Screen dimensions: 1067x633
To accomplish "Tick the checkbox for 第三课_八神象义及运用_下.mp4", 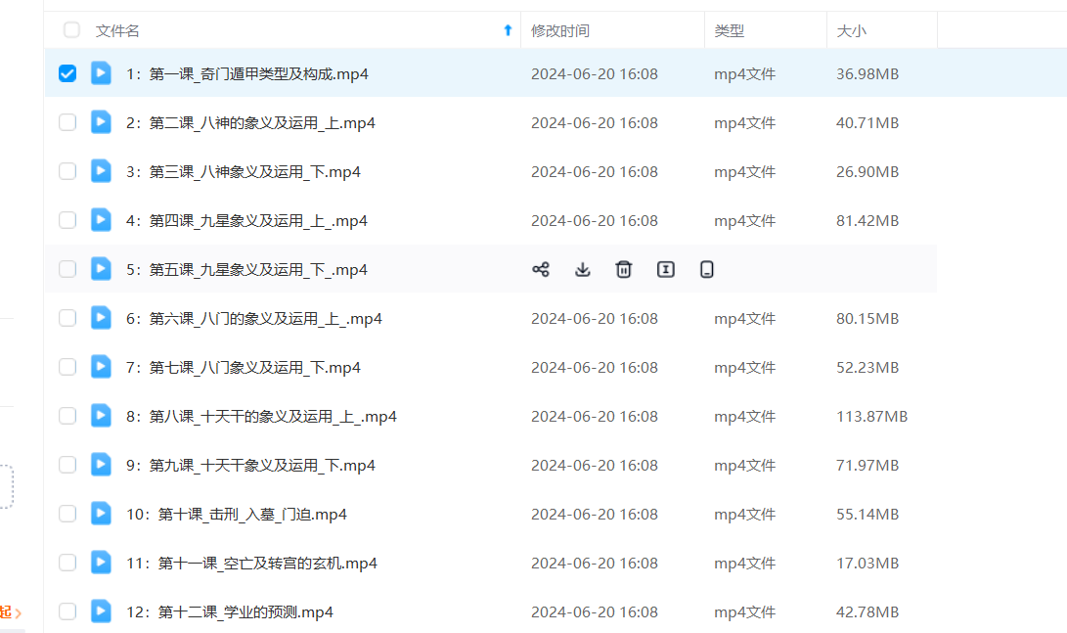I will point(67,171).
